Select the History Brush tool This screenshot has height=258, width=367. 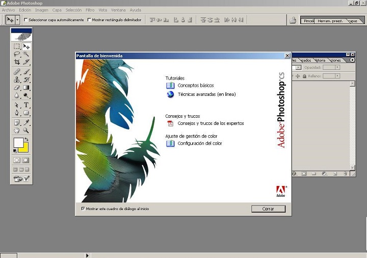(x=26, y=80)
